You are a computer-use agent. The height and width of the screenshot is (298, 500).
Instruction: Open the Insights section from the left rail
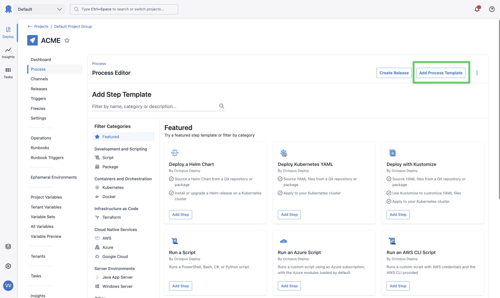(8, 53)
